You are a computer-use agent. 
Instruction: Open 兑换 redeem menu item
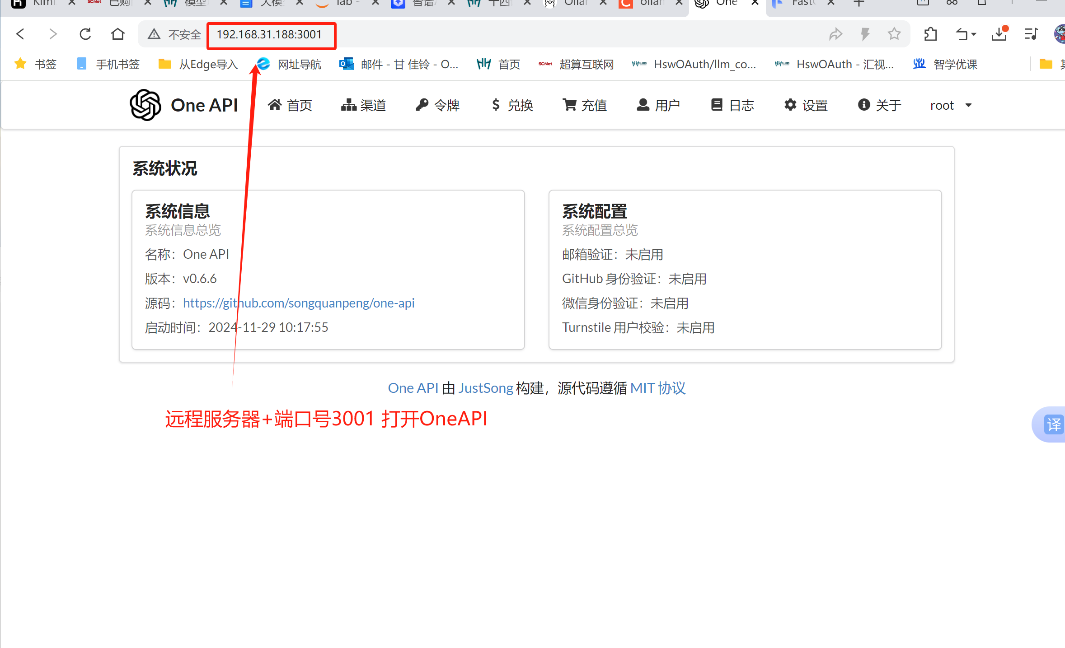(x=512, y=105)
